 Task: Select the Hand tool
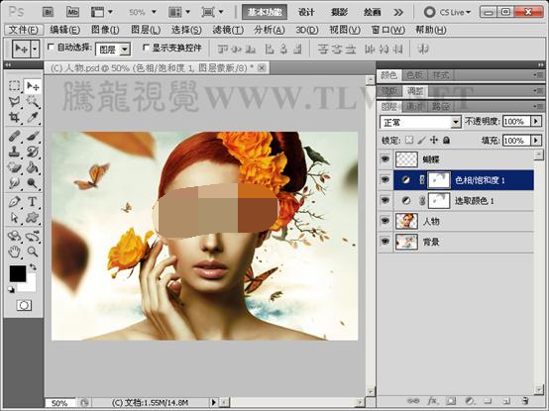click(14, 252)
